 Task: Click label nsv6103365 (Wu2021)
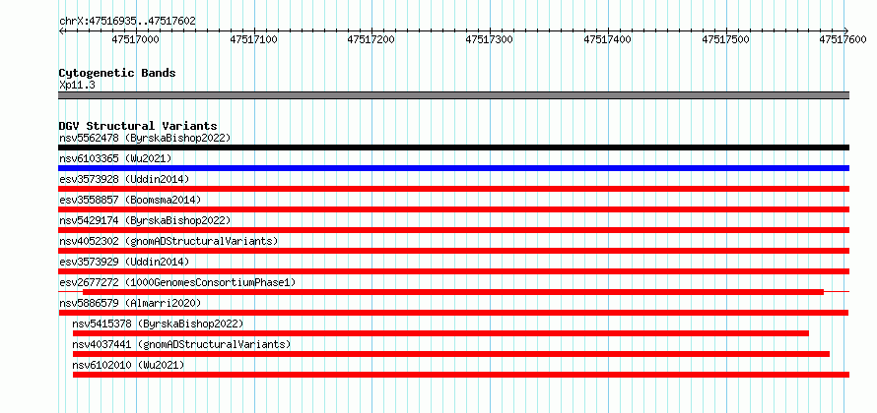pos(115,158)
